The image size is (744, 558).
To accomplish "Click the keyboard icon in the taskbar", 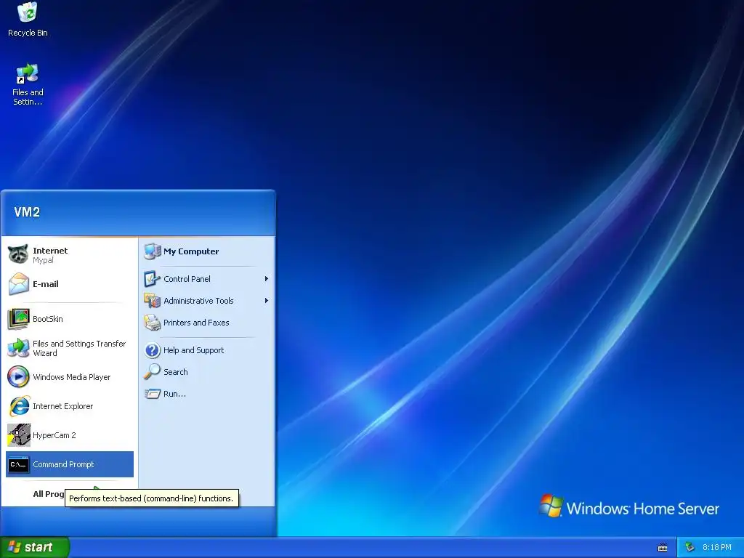I will click(x=663, y=548).
